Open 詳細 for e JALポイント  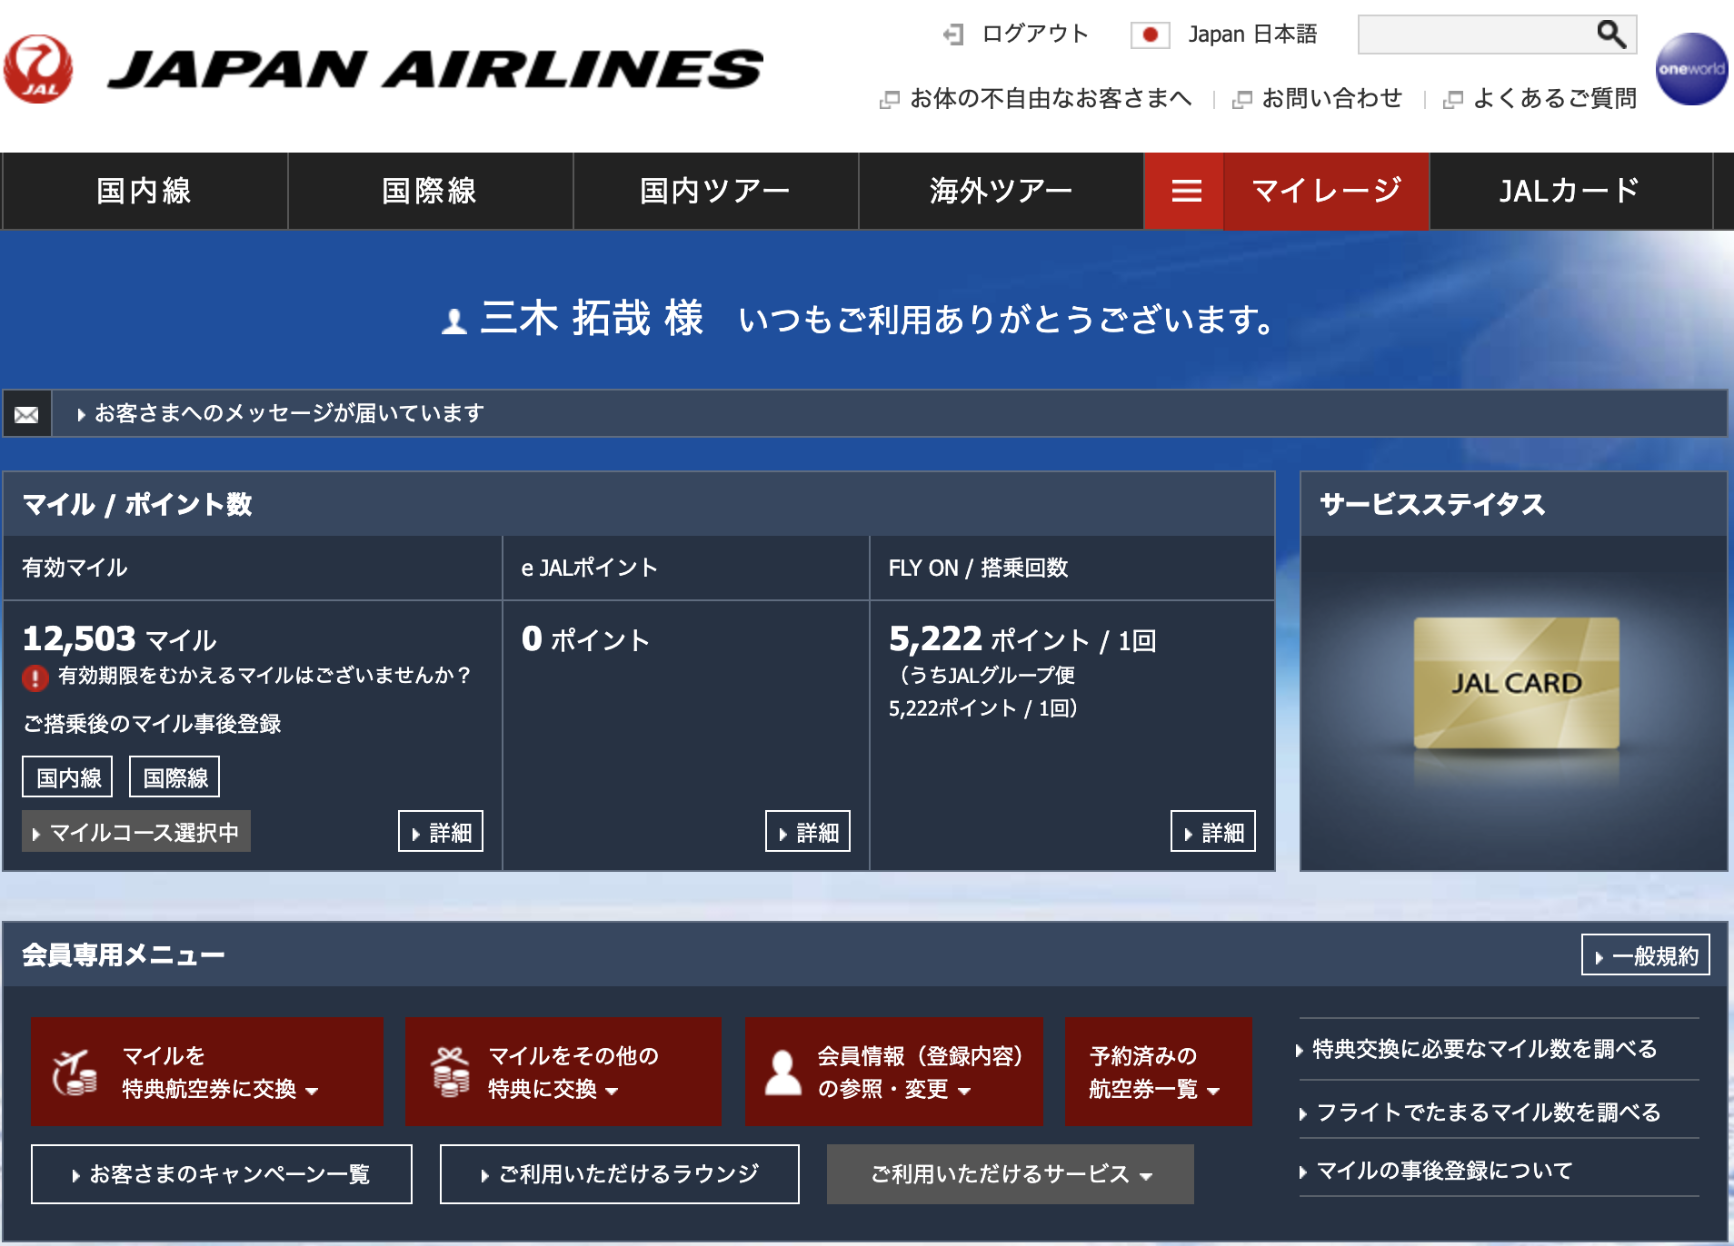click(x=808, y=832)
